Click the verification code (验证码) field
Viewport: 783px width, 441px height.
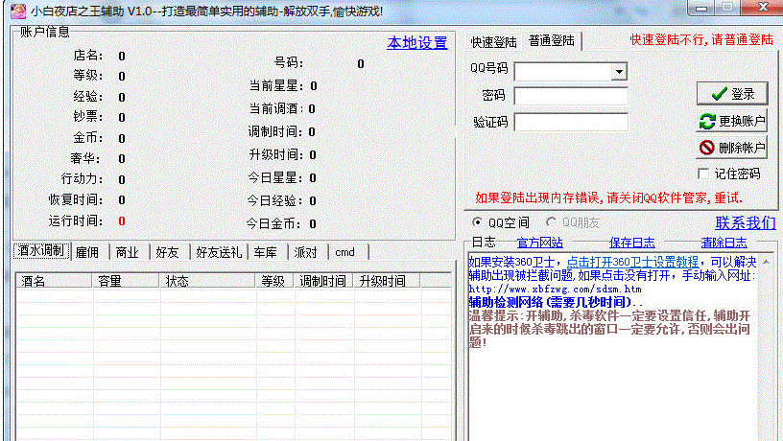coord(571,122)
